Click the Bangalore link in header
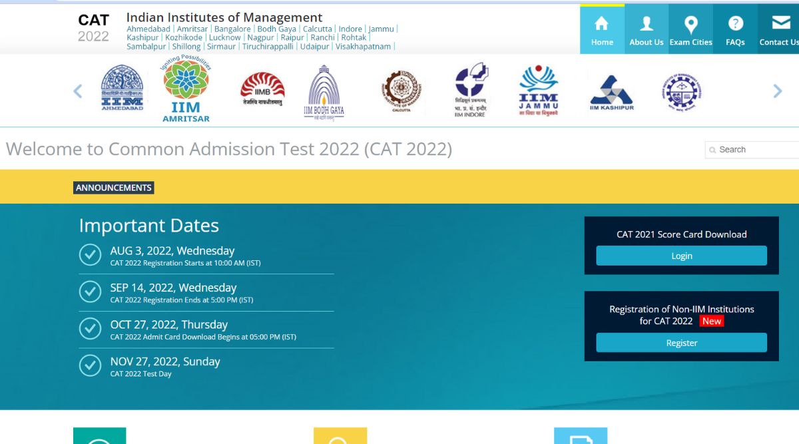The image size is (799, 444). [232, 29]
